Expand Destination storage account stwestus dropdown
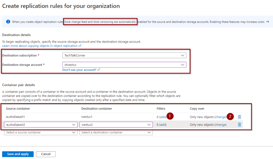 click(x=124, y=65)
